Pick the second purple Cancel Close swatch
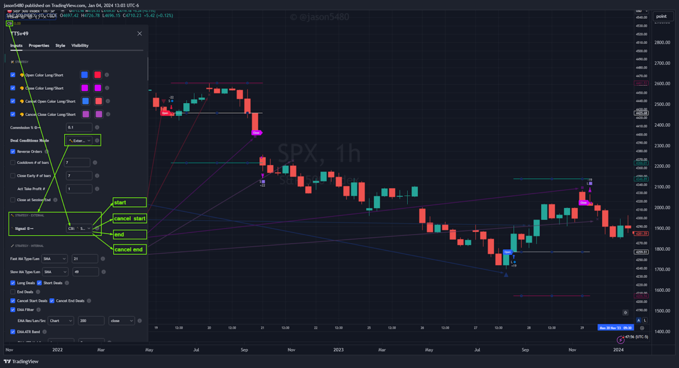 pyautogui.click(x=99, y=114)
